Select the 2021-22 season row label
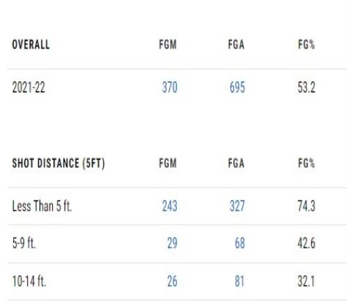The height and width of the screenshot is (305, 347). tap(28, 87)
